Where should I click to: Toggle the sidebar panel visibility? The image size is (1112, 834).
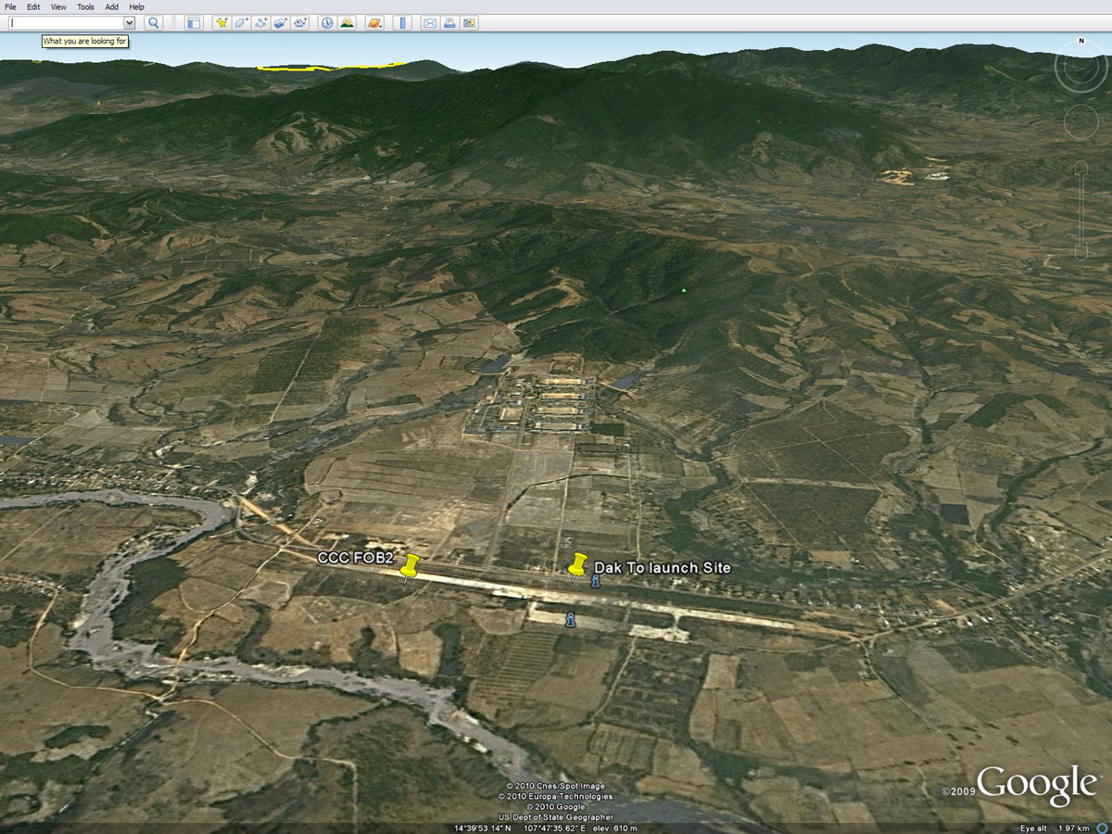point(194,22)
